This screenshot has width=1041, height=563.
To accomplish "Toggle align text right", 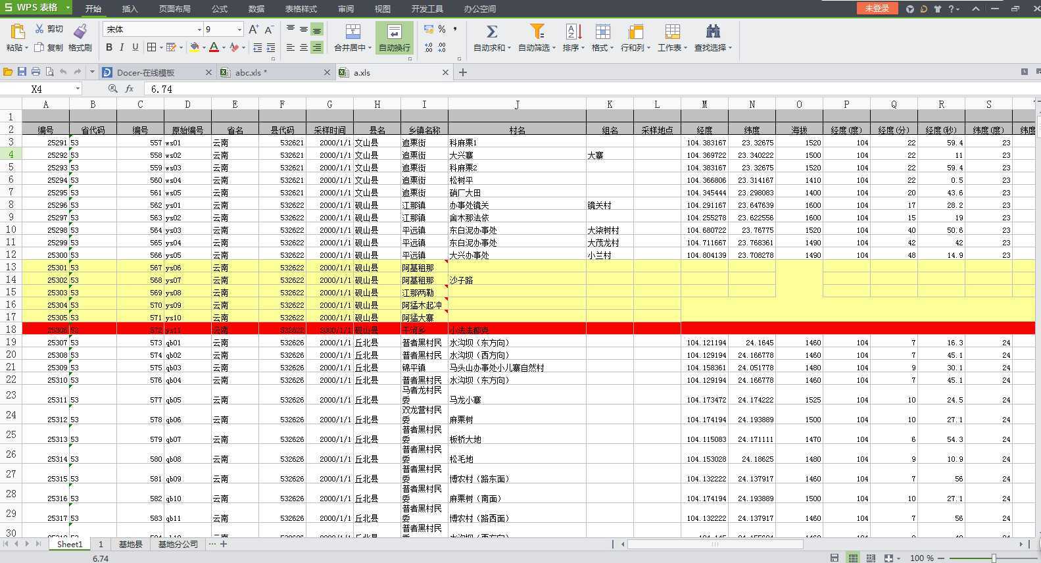I will [x=317, y=47].
